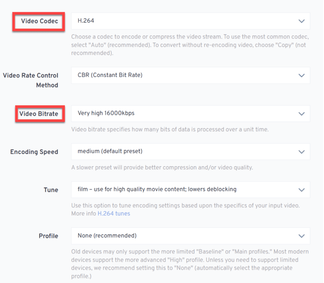Click the chevron arrow in the Profile field
The width and height of the screenshot is (324, 283).
coord(302,236)
